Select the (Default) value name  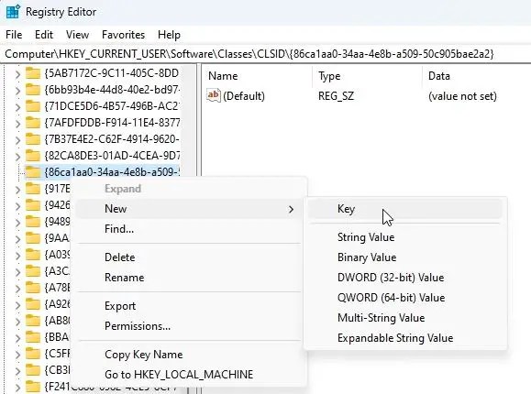(244, 96)
